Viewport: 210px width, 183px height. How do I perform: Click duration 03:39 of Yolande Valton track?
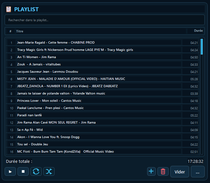[x=194, y=93]
